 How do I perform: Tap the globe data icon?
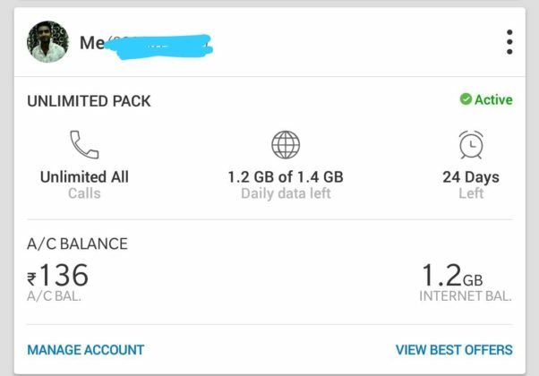286,145
